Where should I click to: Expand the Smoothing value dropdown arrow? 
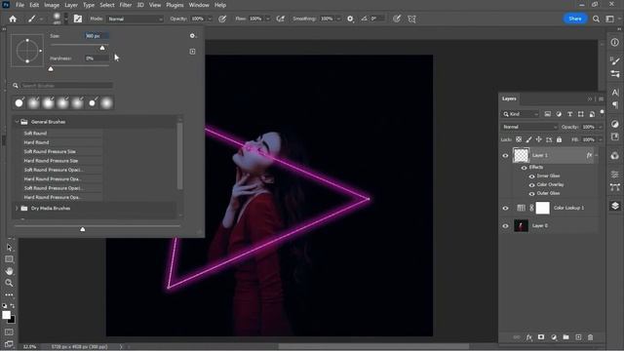tap(338, 19)
